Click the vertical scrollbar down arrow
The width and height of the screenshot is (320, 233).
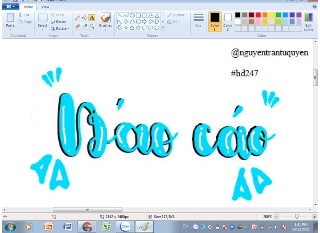(x=315, y=205)
